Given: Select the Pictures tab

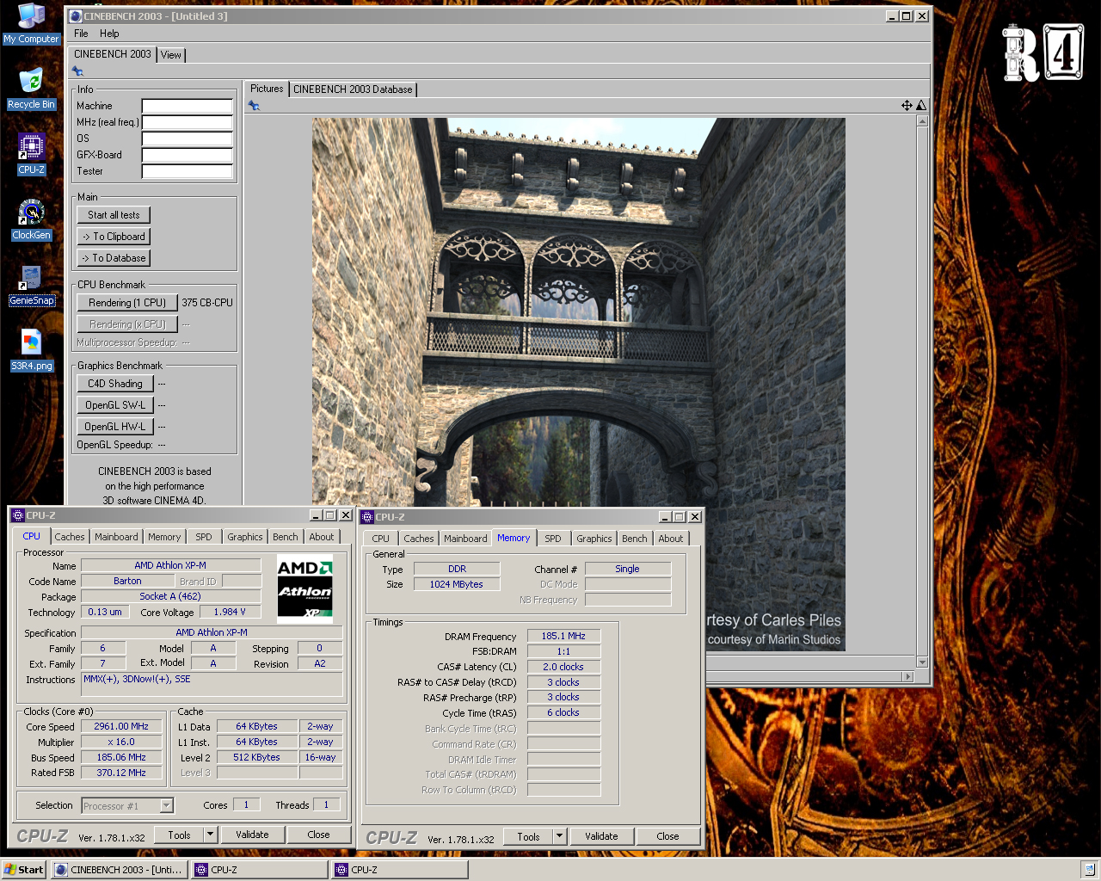Looking at the screenshot, I should [267, 89].
